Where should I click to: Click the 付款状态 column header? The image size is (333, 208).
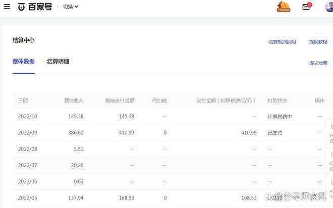[277, 100]
